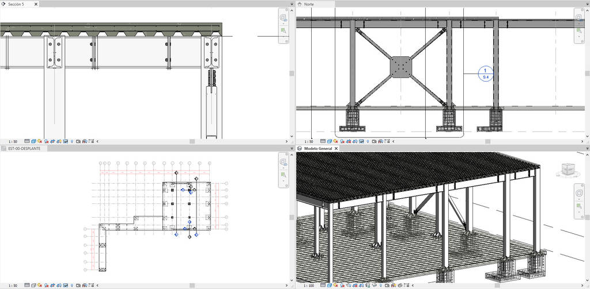Toggle Shadows in Modelo General view bar
The image size is (590, 289).
point(342,286)
